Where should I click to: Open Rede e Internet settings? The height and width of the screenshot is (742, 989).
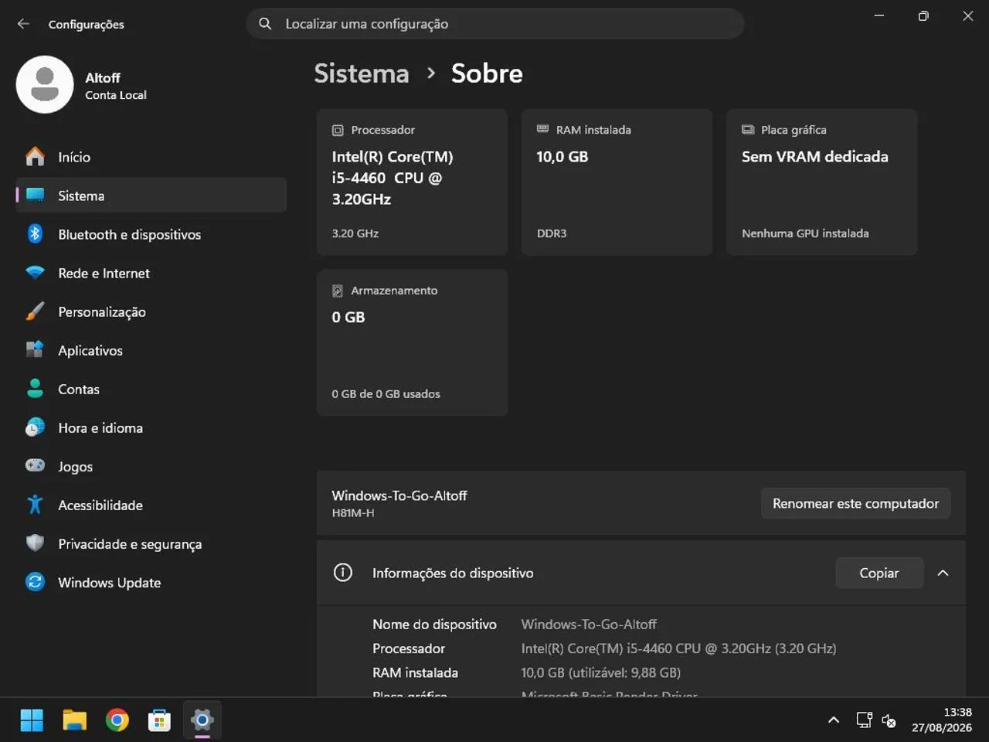(x=151, y=273)
